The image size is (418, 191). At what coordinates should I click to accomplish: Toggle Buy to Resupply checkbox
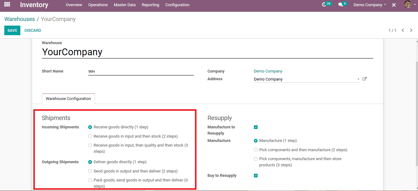click(256, 176)
